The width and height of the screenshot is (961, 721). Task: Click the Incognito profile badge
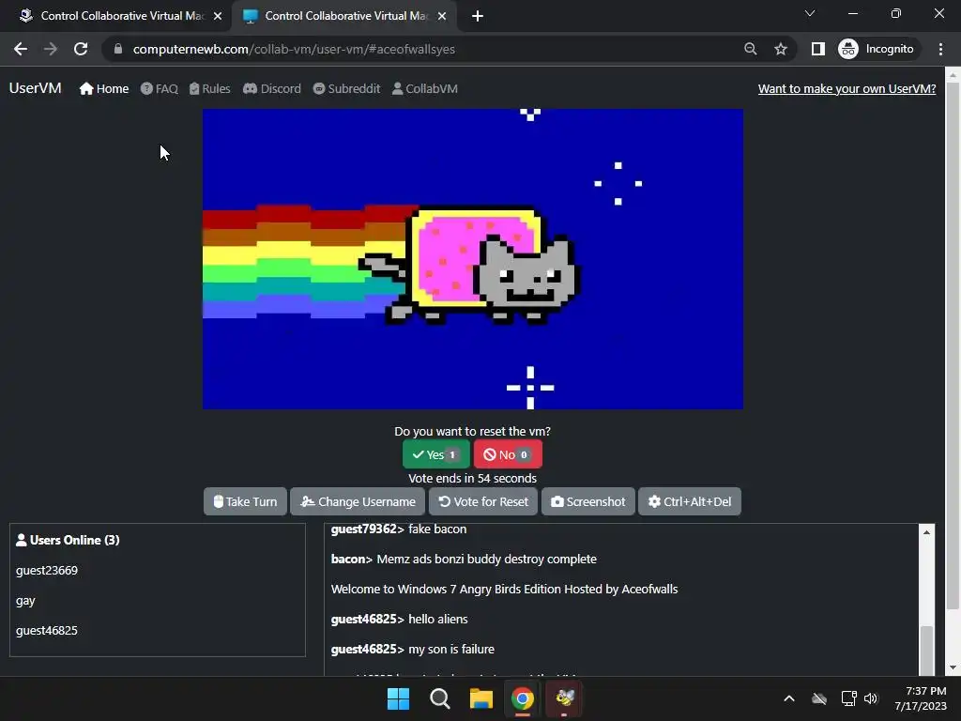(x=877, y=49)
